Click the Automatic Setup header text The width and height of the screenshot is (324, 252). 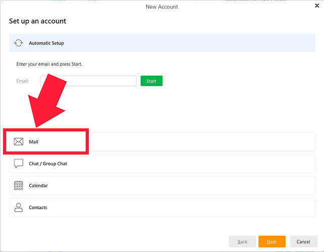46,43
